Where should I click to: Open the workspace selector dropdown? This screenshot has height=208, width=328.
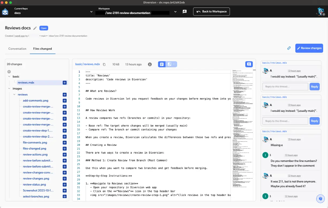[176, 12]
